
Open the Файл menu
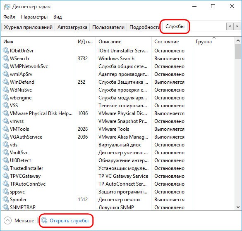(9, 17)
